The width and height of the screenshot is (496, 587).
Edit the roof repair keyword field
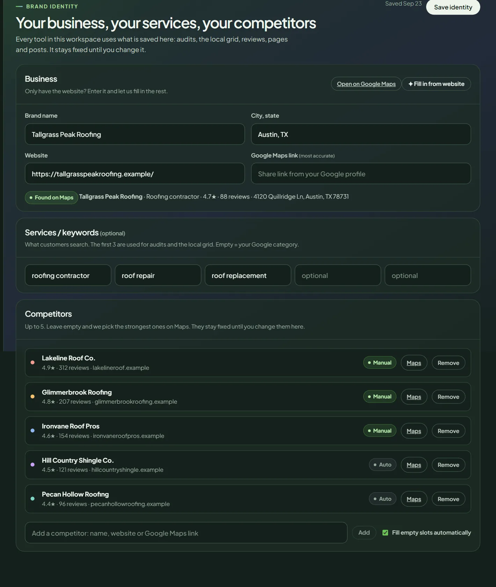pyautogui.click(x=158, y=275)
